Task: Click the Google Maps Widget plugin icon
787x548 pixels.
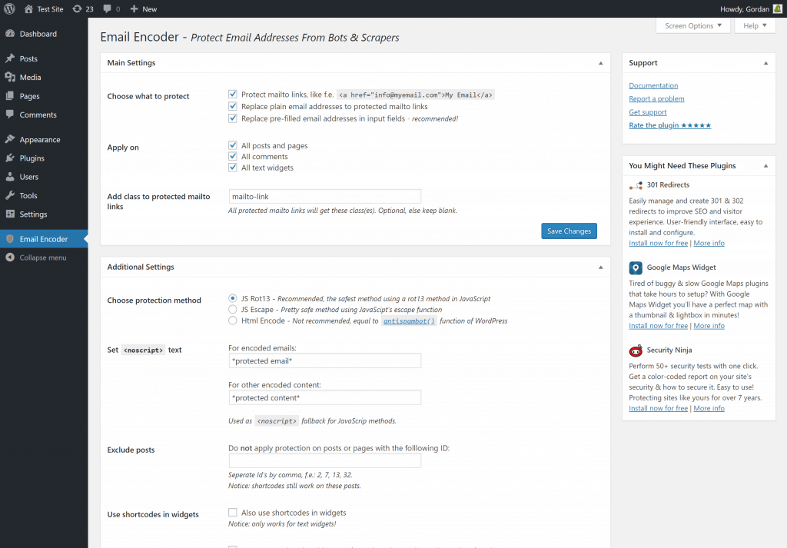Action: [636, 268]
